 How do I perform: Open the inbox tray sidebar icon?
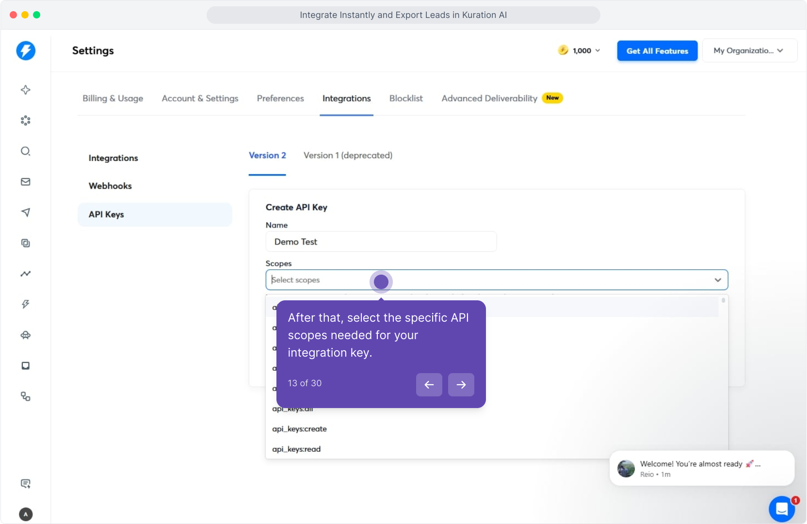point(26,366)
